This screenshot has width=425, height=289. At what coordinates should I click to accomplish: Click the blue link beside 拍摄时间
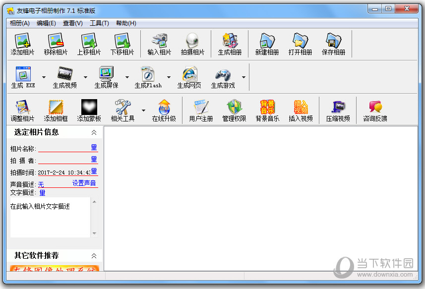tap(94, 171)
